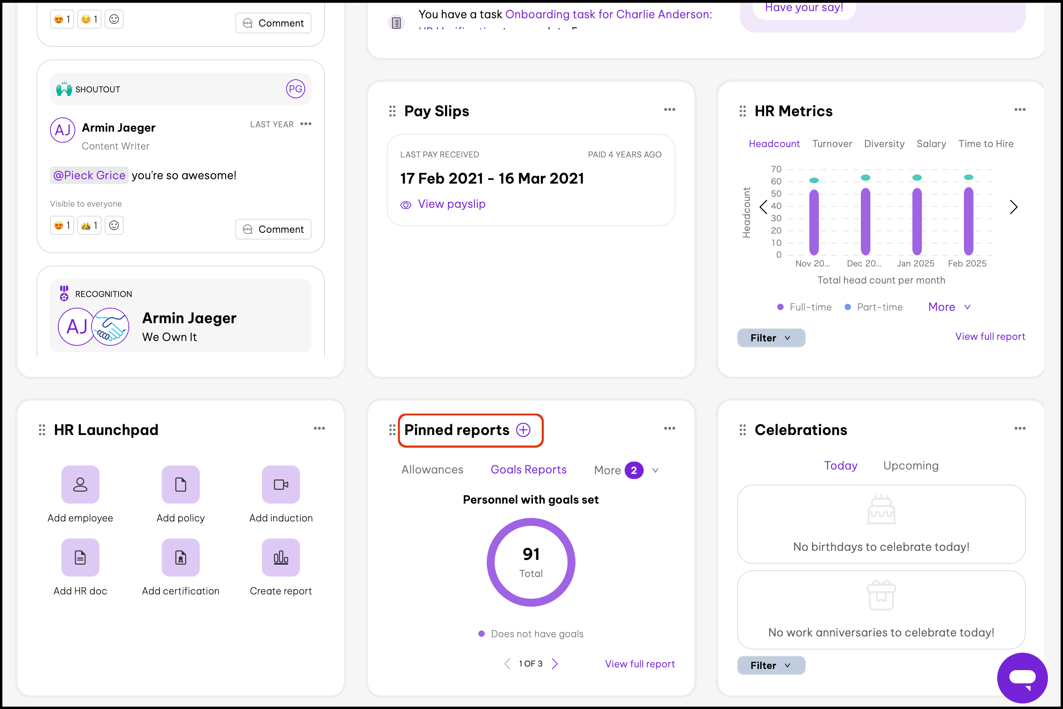This screenshot has height=709, width=1063.
Task: Click the Add certification icon
Action: coord(180,558)
